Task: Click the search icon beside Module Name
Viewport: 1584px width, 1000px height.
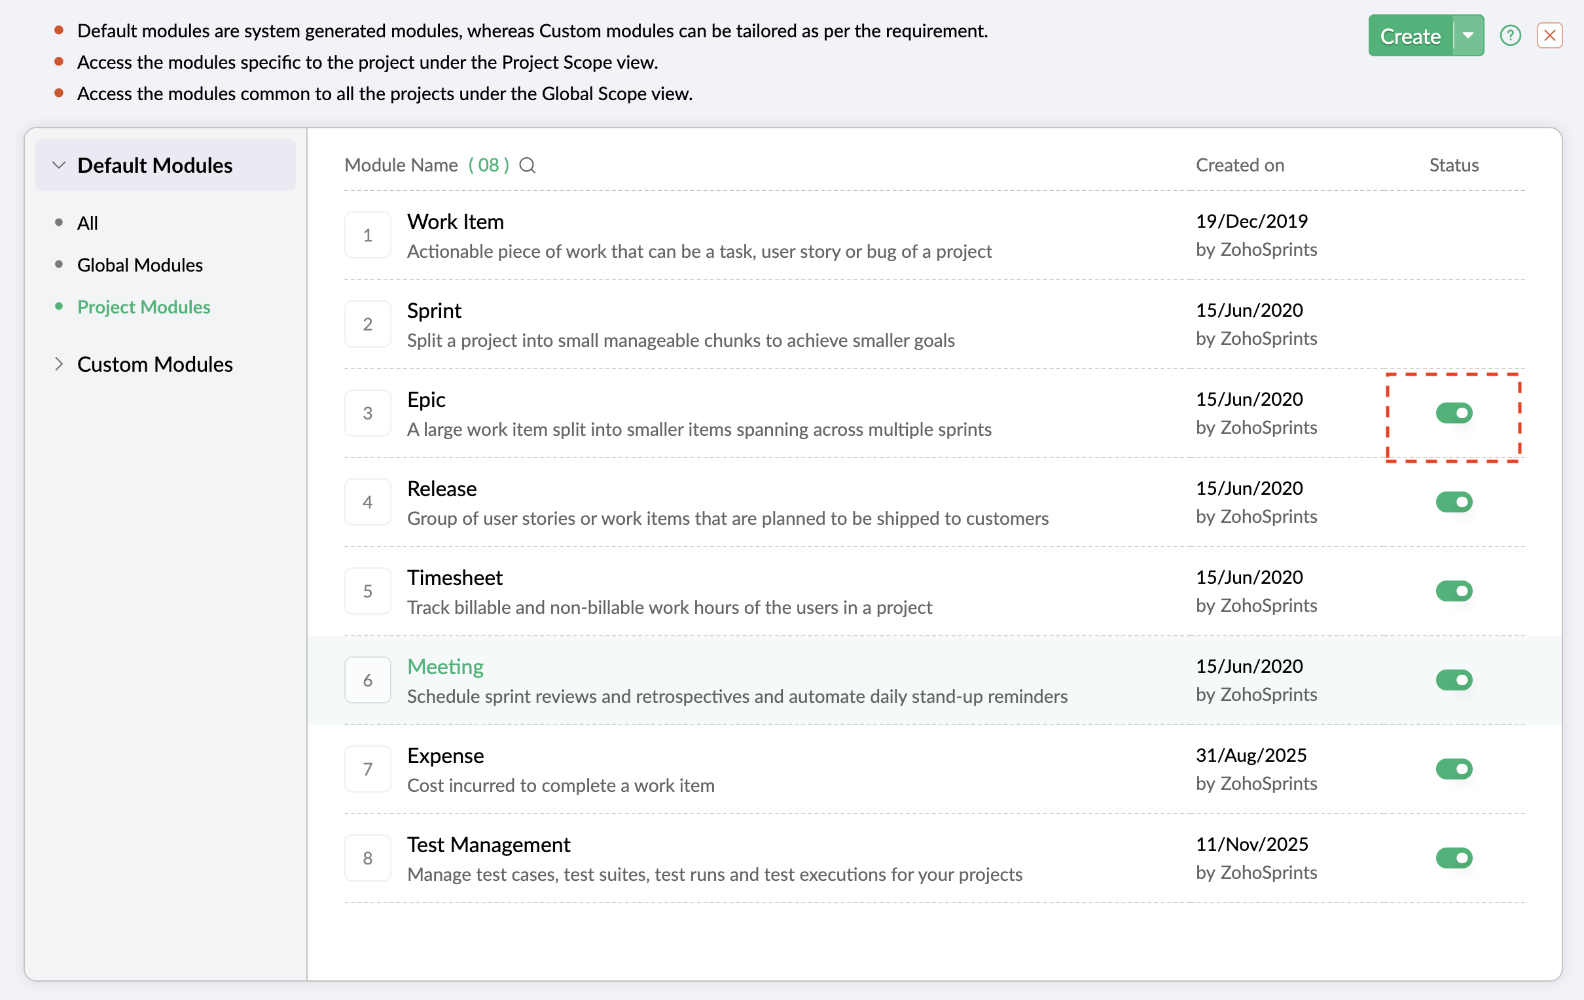Action: [x=527, y=165]
